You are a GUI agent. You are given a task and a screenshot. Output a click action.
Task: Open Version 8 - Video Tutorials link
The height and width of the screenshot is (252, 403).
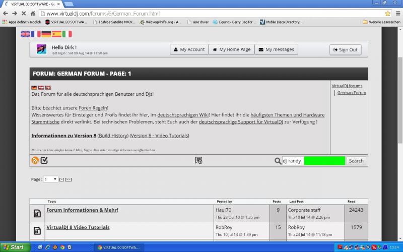[x=159, y=136]
